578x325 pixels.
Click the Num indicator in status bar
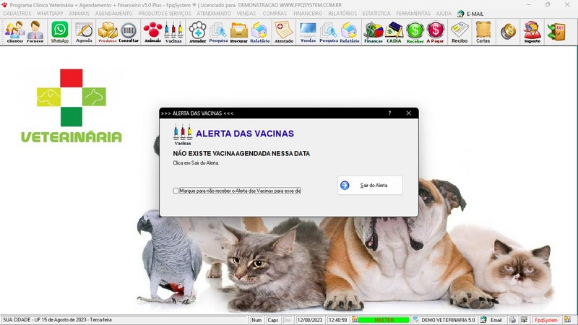pos(256,320)
